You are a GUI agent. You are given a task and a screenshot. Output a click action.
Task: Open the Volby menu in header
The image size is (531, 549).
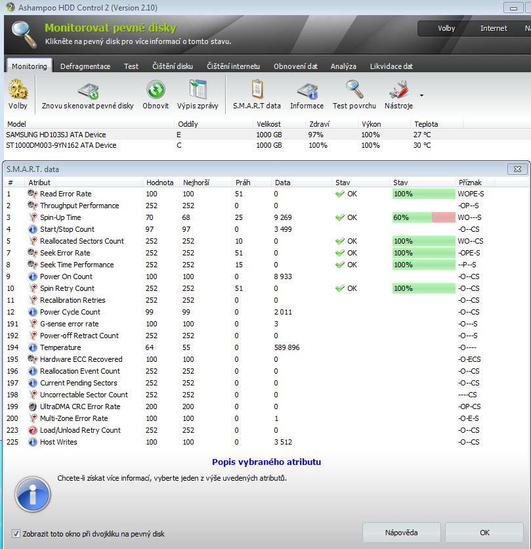[x=446, y=28]
